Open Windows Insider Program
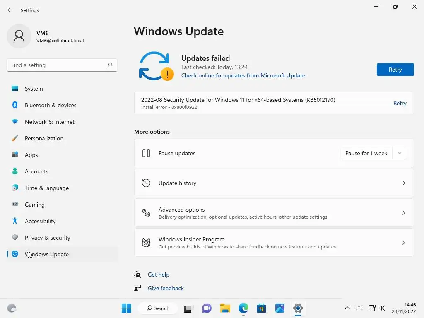The image size is (424, 318). pyautogui.click(x=274, y=243)
